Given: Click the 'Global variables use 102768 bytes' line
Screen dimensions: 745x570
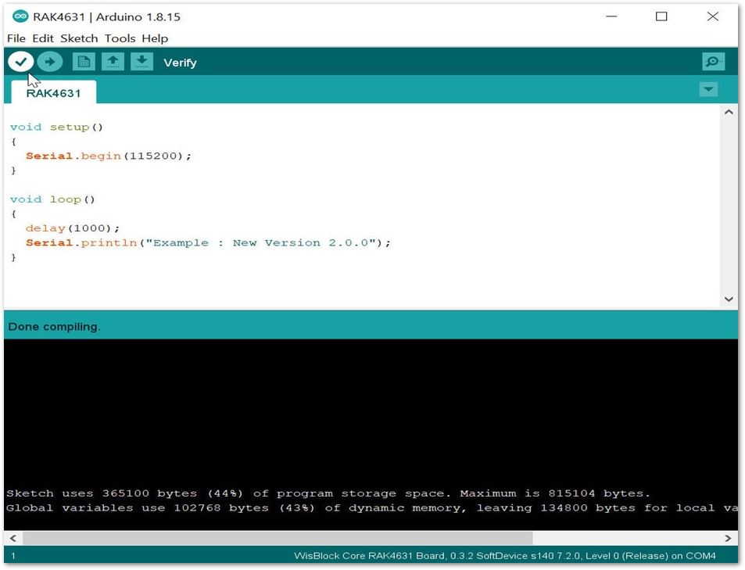Looking at the screenshot, I should [x=371, y=508].
